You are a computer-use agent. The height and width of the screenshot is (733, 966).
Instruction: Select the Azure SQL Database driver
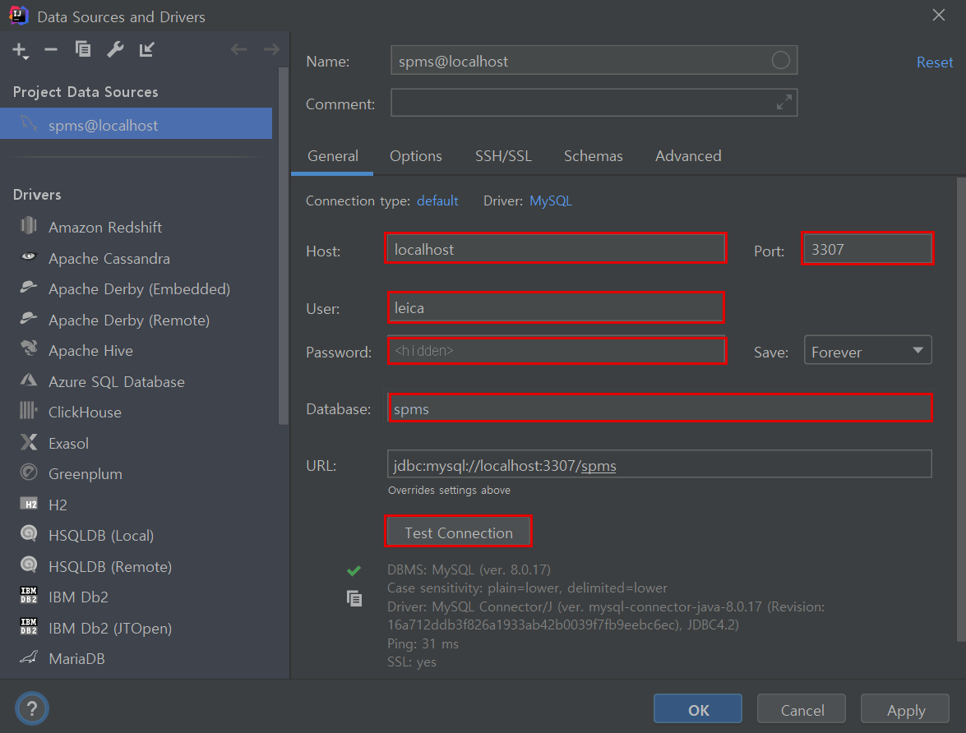(x=117, y=381)
